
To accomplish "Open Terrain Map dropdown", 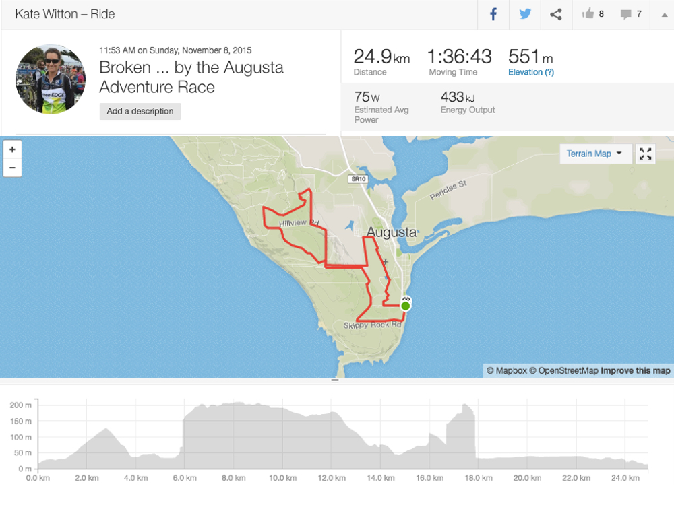I will coord(595,154).
